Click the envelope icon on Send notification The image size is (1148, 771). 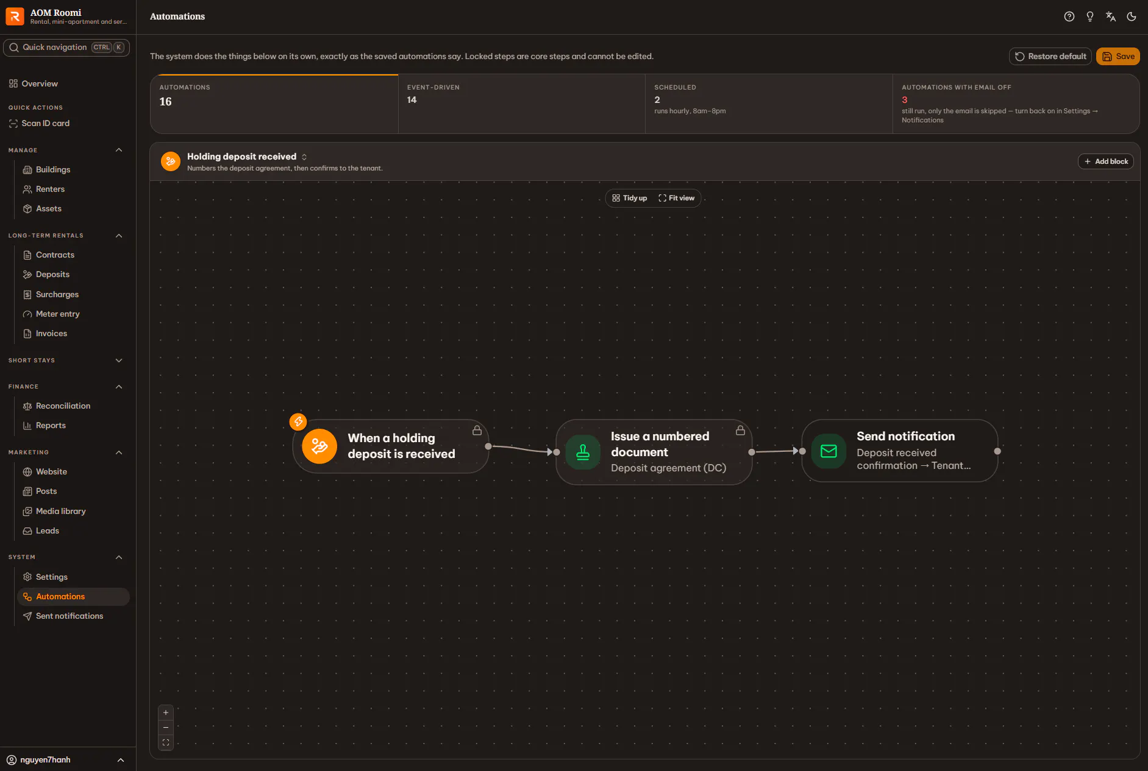(829, 451)
